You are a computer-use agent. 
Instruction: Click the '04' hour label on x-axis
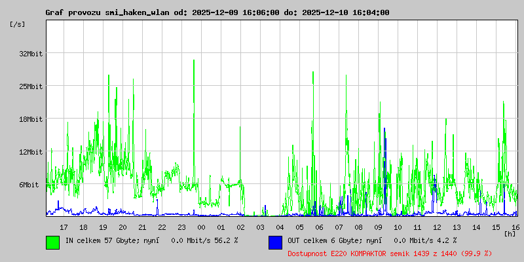(x=280, y=227)
